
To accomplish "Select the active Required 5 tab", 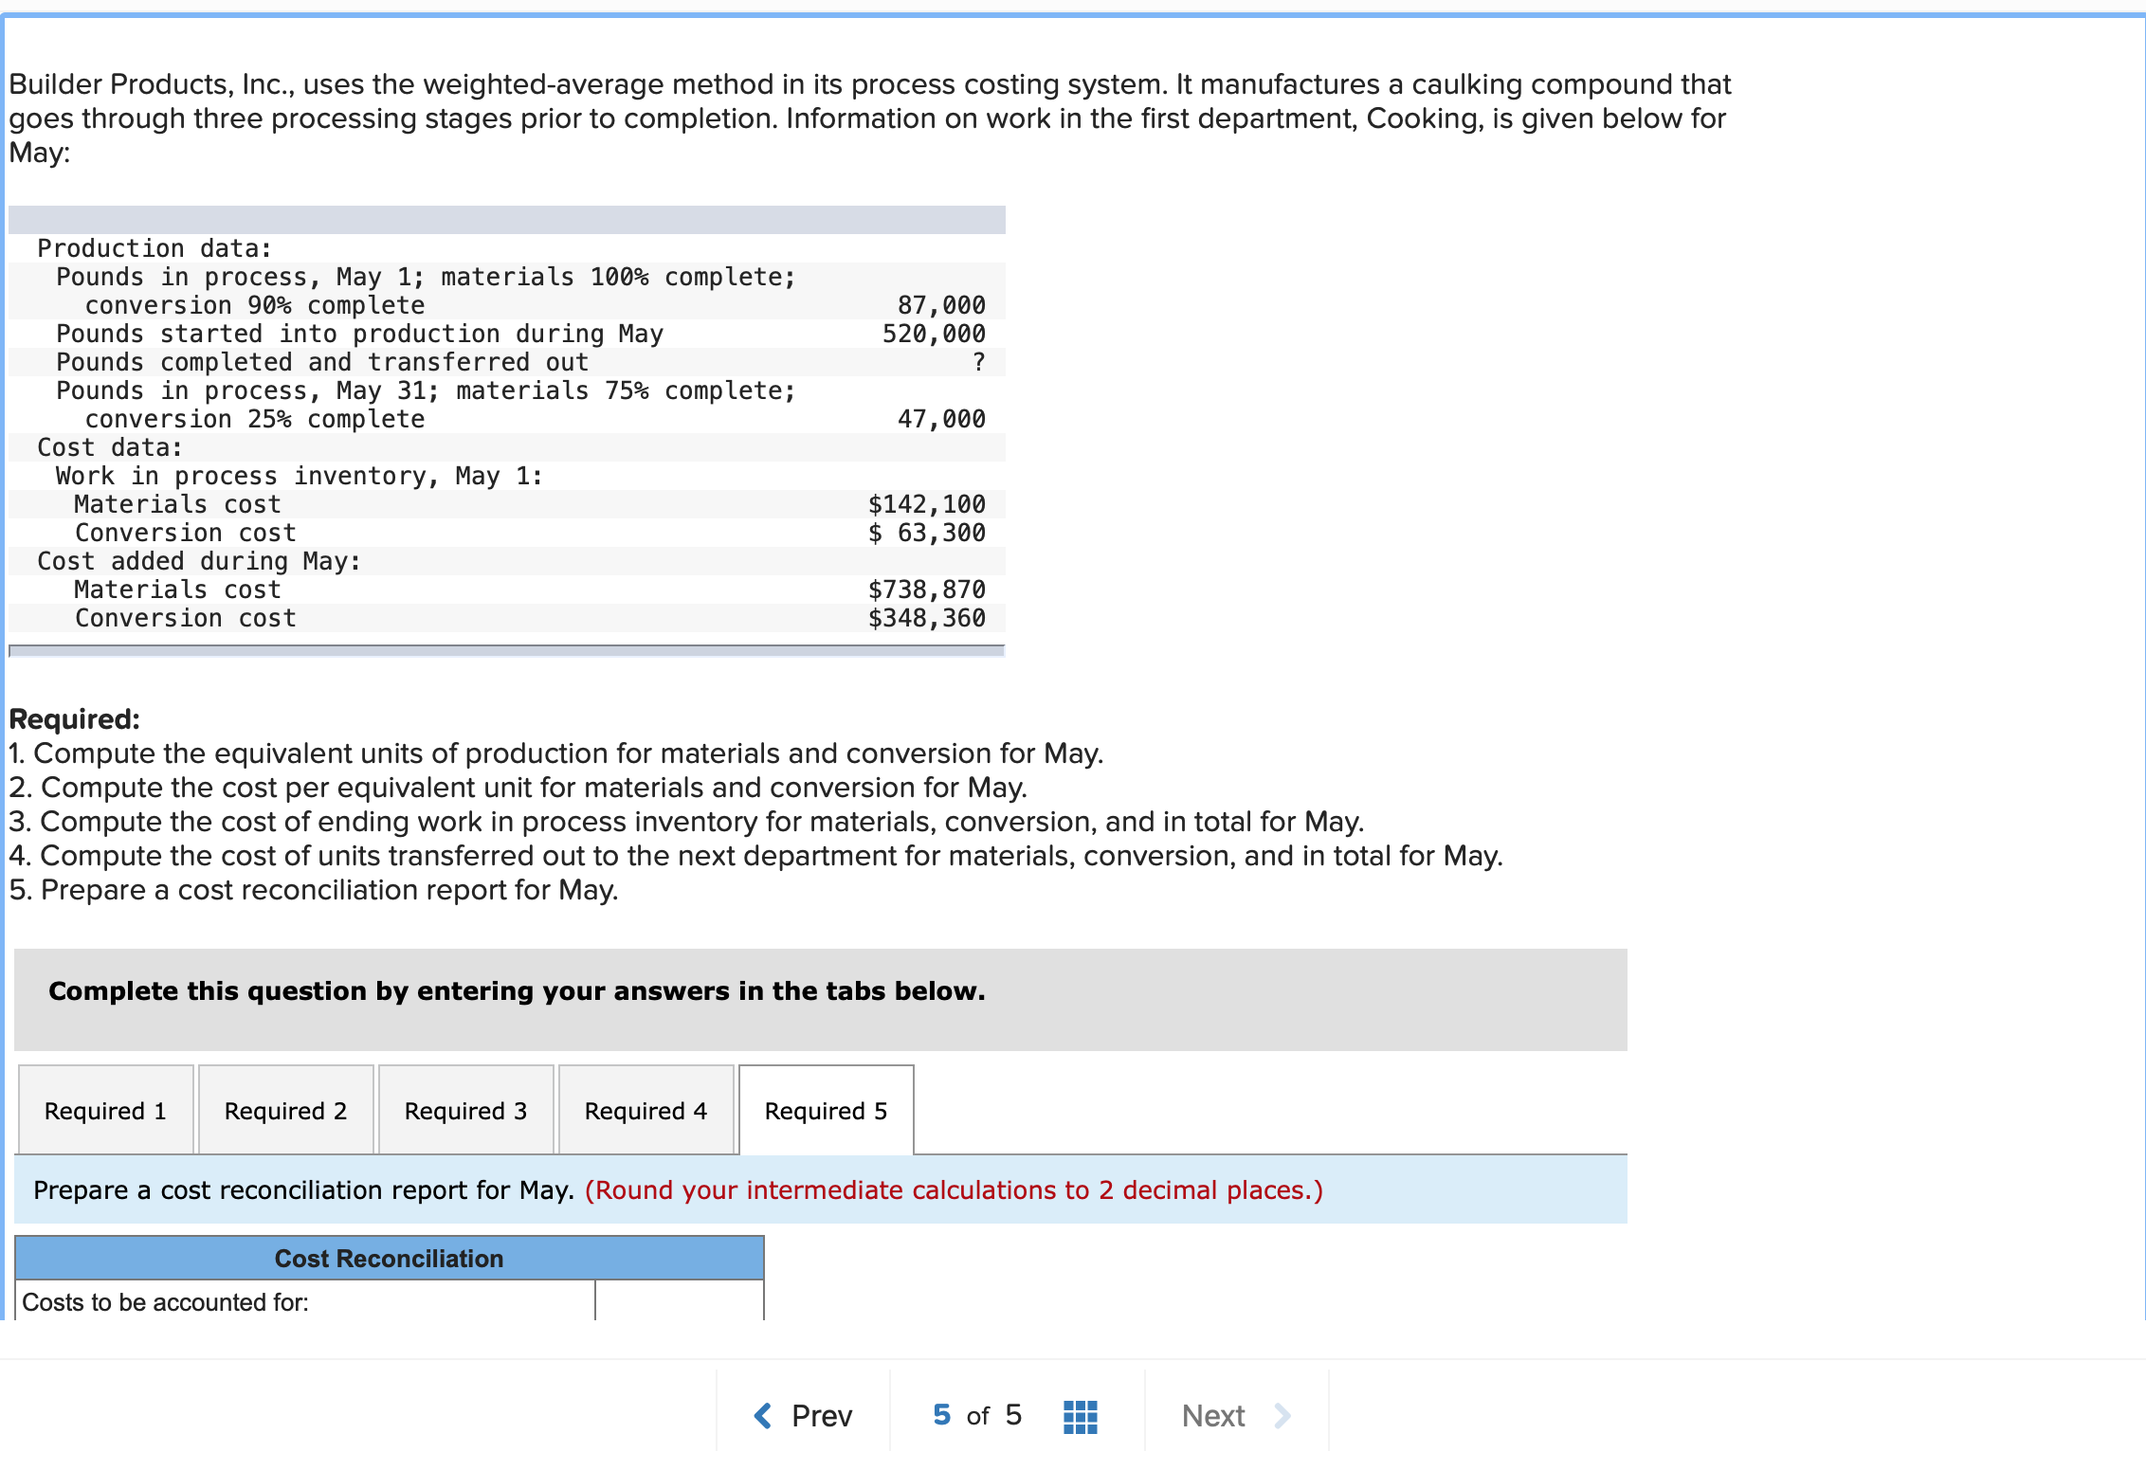I will (x=826, y=1110).
